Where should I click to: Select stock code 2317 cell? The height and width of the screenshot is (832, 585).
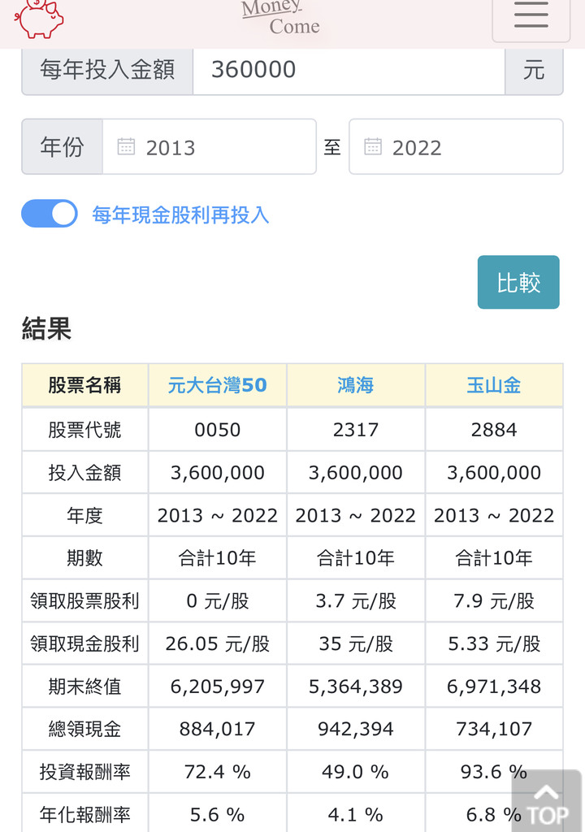(356, 429)
